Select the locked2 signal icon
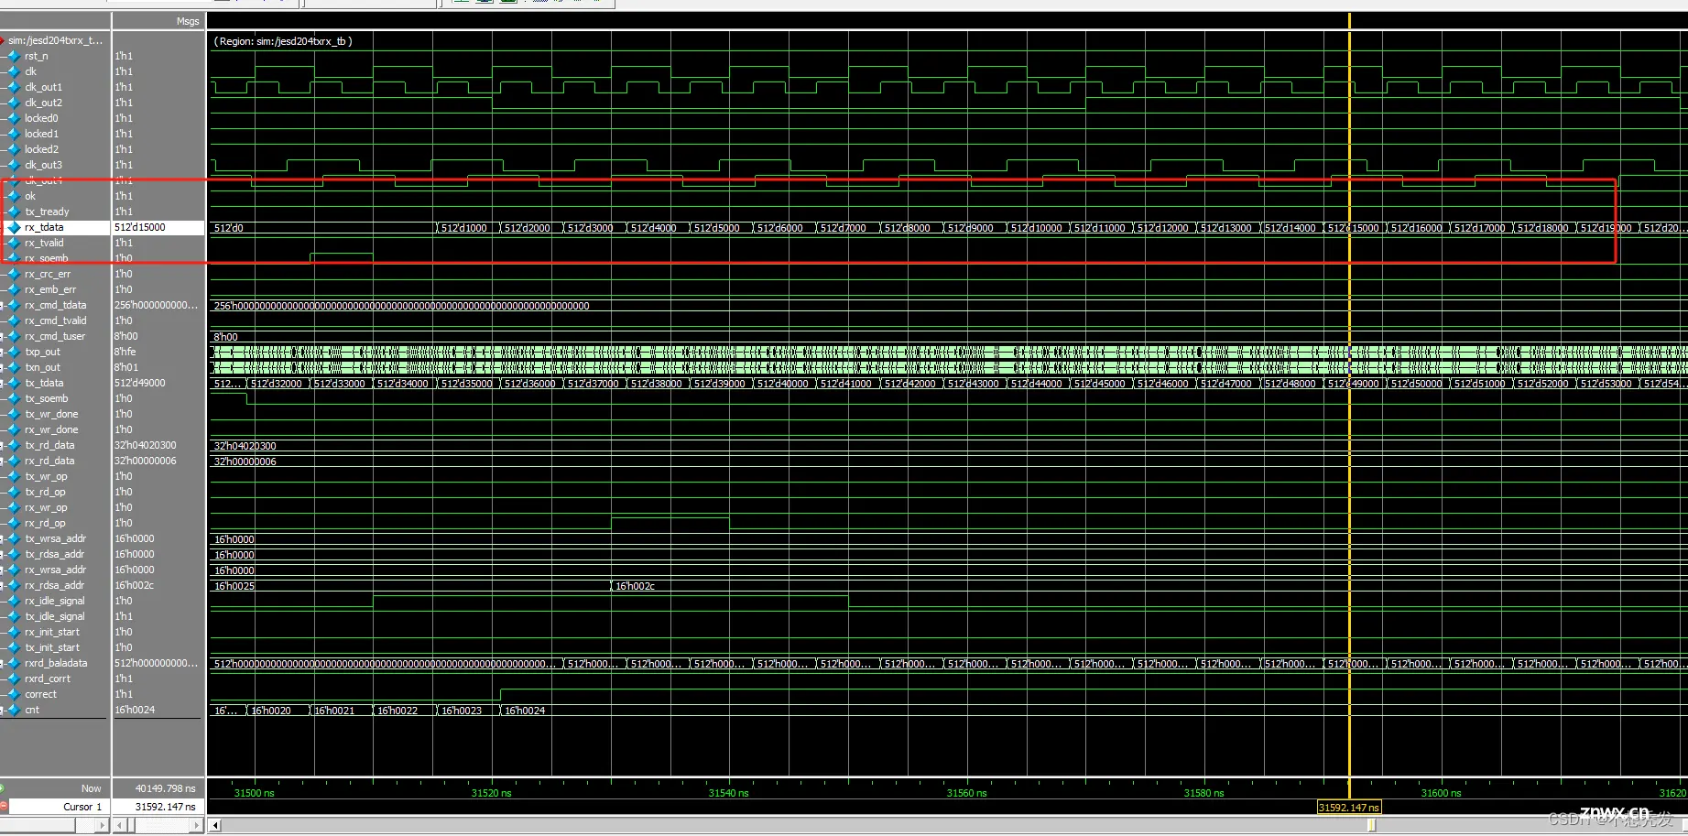1688x836 pixels. (14, 149)
